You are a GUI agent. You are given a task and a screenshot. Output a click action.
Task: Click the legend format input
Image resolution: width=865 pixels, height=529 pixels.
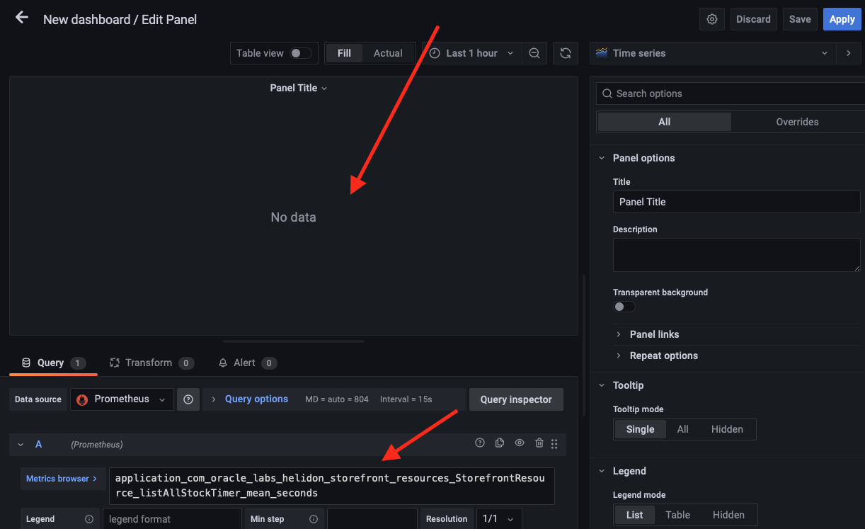pos(172,519)
